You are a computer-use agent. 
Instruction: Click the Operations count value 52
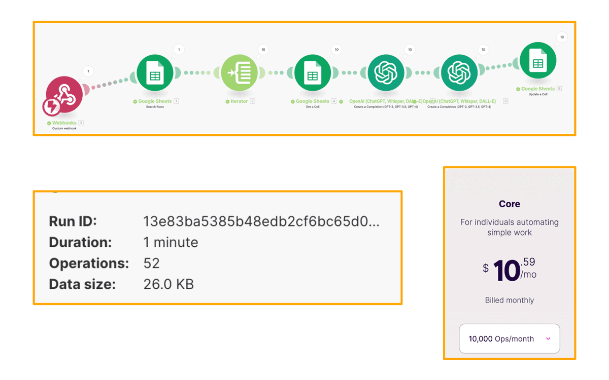tap(152, 263)
